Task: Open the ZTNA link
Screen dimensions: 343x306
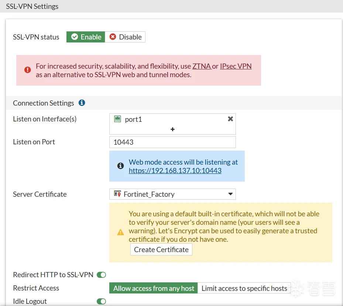Action: pos(201,66)
